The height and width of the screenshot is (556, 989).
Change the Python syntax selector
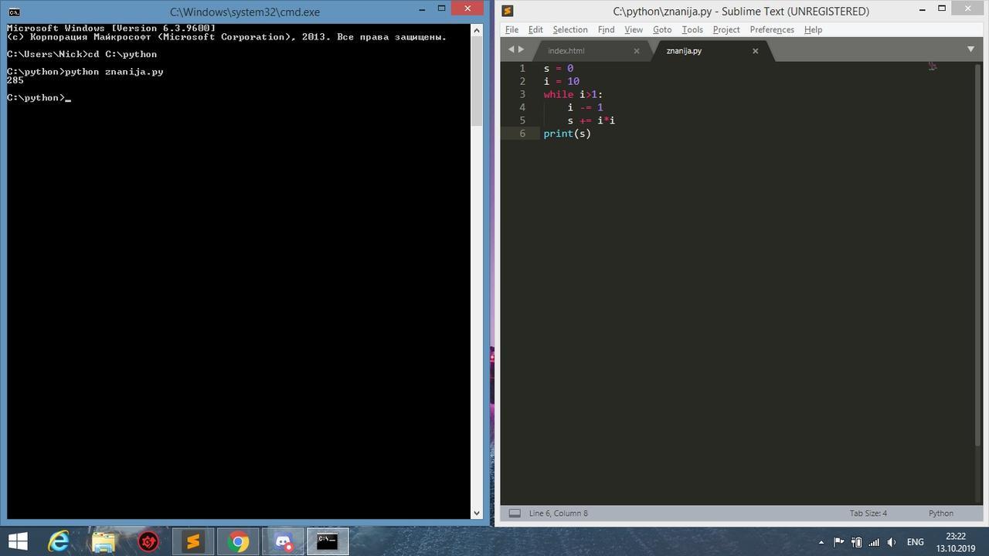pyautogui.click(x=941, y=514)
